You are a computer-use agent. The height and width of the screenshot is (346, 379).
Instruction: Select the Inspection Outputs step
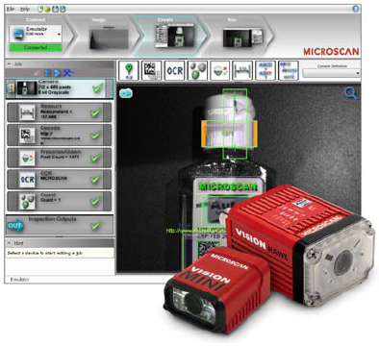60,225
